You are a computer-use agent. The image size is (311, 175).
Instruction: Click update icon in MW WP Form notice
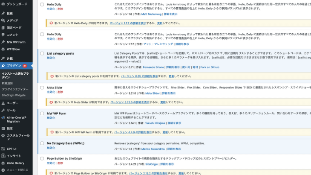[52, 132]
